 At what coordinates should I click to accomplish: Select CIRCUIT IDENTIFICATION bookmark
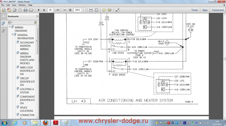click(27, 82)
